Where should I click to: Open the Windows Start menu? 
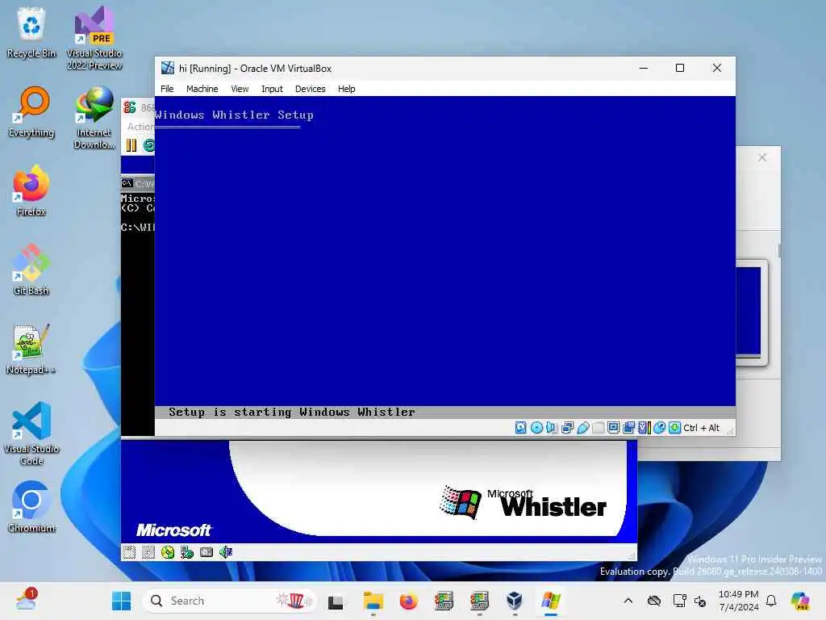121,601
